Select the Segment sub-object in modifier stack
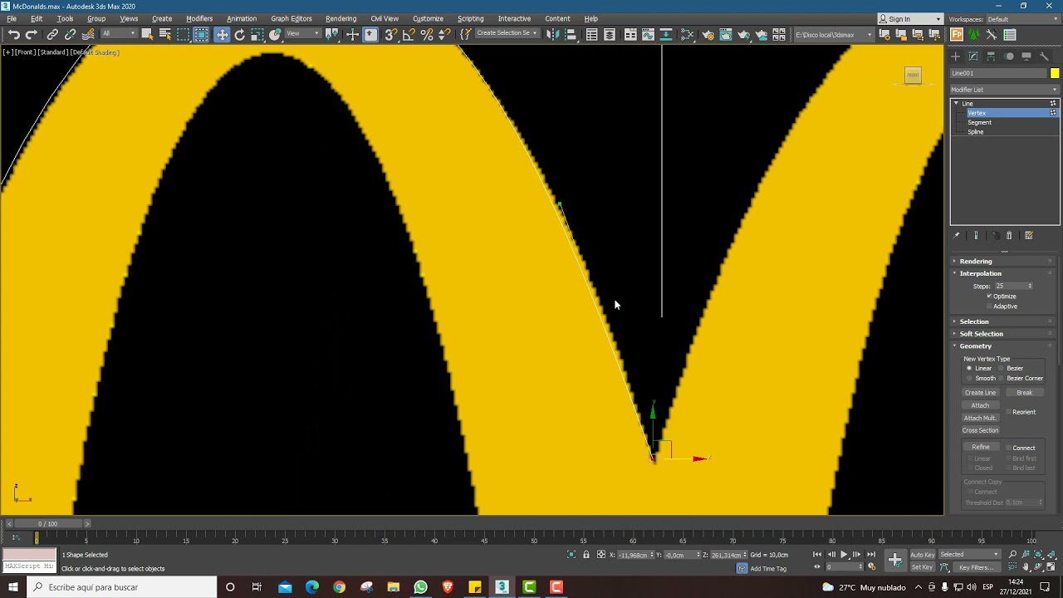The height and width of the screenshot is (598, 1063). 979,123
